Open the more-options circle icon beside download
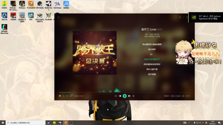 (67, 96)
